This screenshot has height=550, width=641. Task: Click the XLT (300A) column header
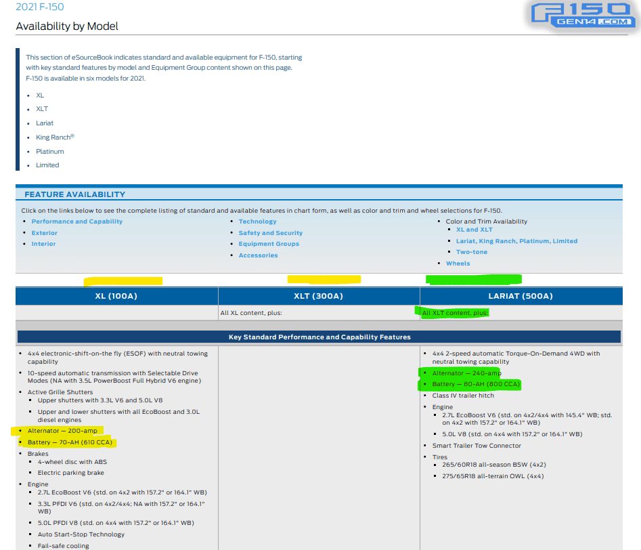coord(319,296)
